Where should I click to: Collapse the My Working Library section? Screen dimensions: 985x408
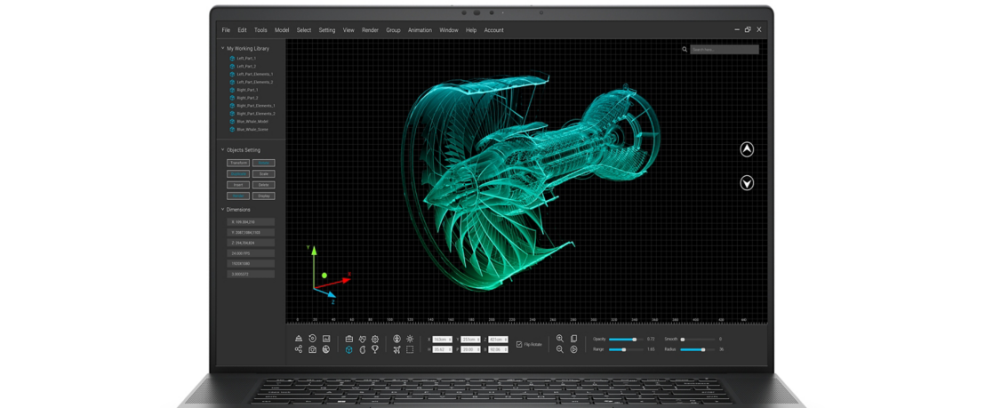coord(223,48)
